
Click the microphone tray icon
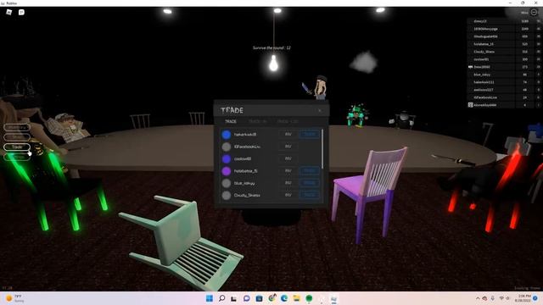(492, 298)
